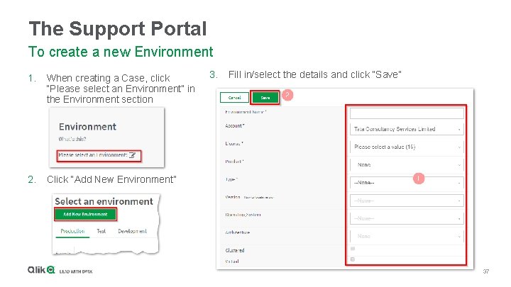This screenshot has height=287, width=511.
Task: Tick the Clustered checkbox
Action: tap(353, 249)
